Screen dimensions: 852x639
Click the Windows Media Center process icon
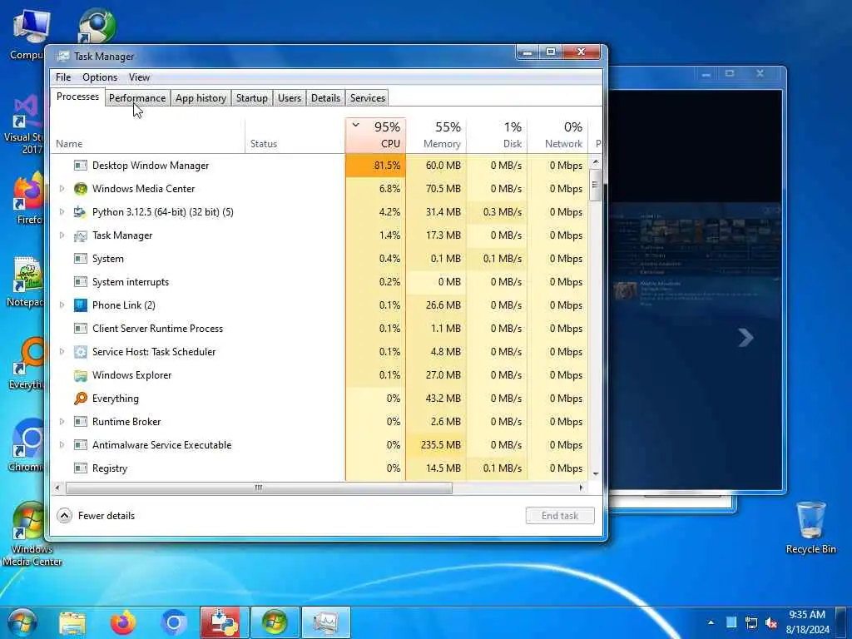pos(81,189)
